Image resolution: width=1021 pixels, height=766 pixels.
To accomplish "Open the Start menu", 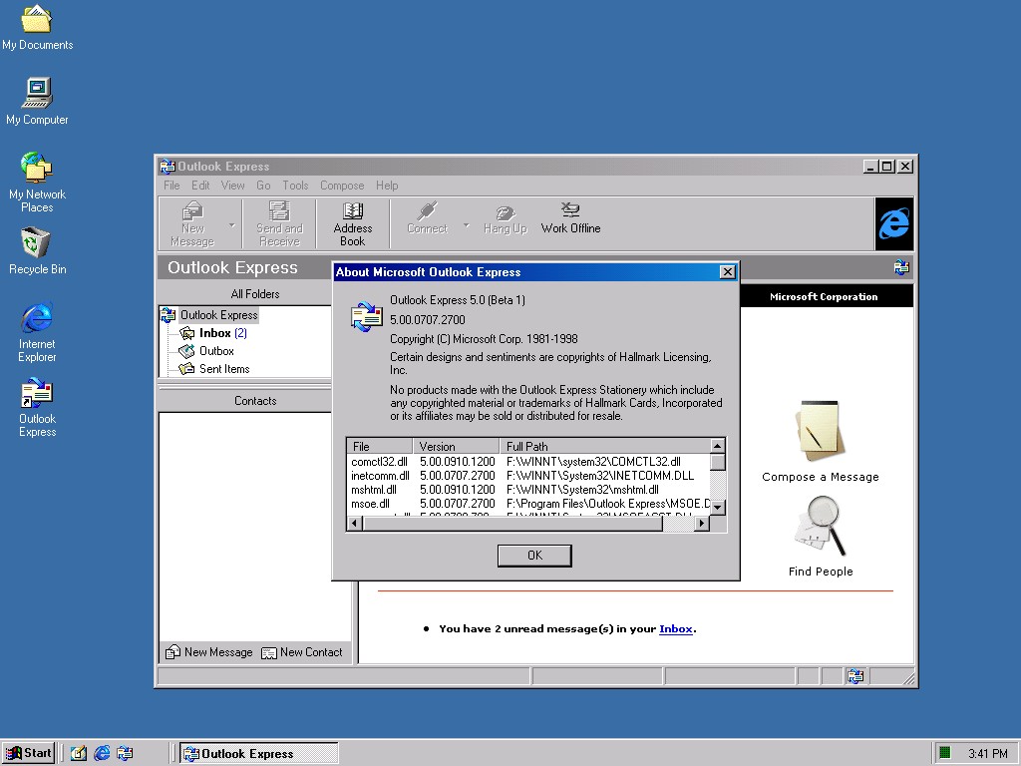I will pyautogui.click(x=29, y=754).
